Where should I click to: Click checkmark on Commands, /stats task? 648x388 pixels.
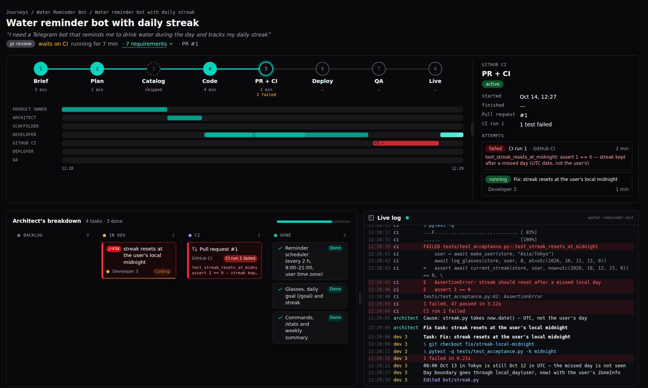coord(280,318)
